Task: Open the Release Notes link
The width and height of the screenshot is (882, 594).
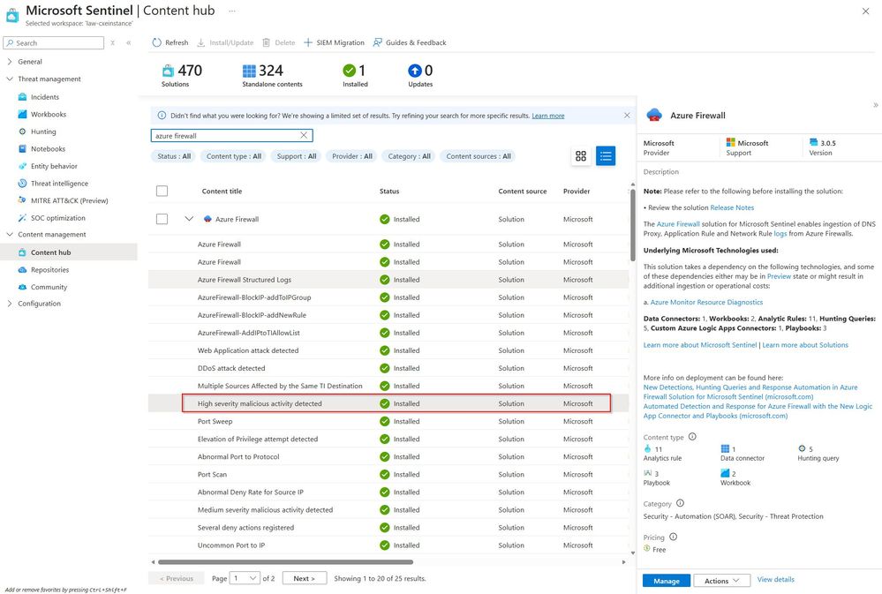Action: tap(732, 207)
